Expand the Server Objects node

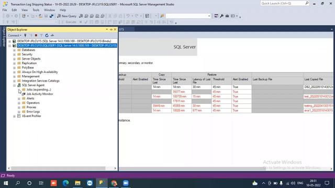click(14, 59)
